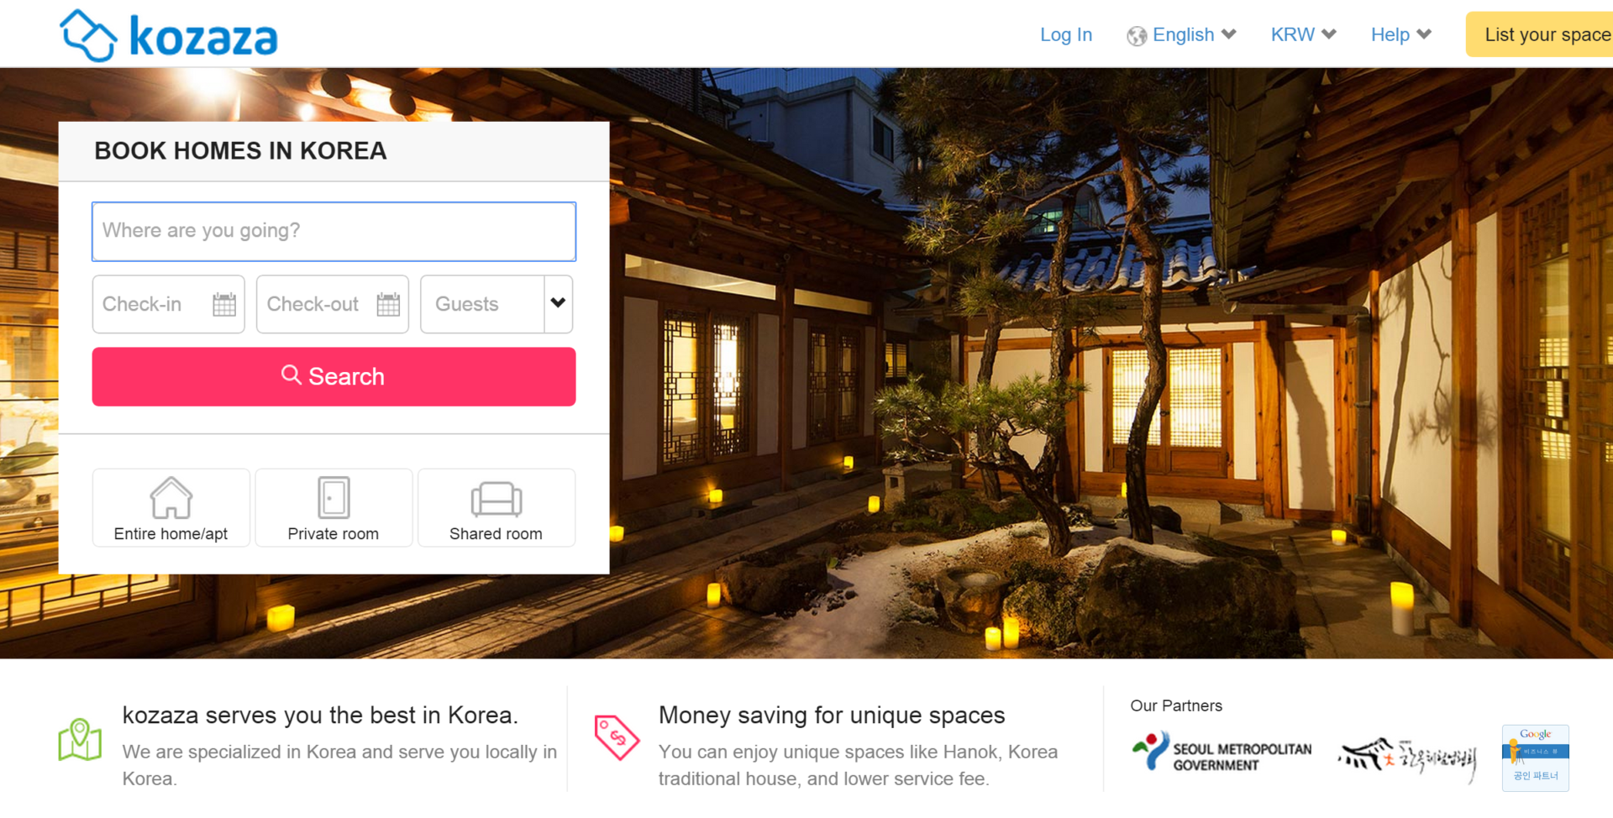Screen dimensions: 1613x818
Task: Open the Help menu
Action: point(1401,35)
